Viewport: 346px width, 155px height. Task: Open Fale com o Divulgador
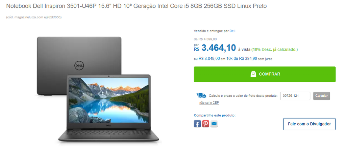(x=310, y=124)
